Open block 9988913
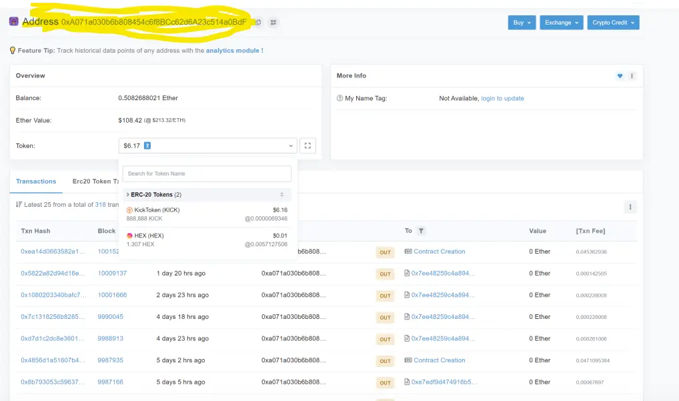 pos(111,338)
